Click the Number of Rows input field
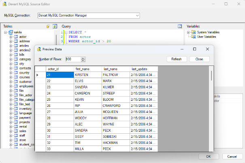The height and width of the screenshot is (163, 245). click(x=72, y=59)
